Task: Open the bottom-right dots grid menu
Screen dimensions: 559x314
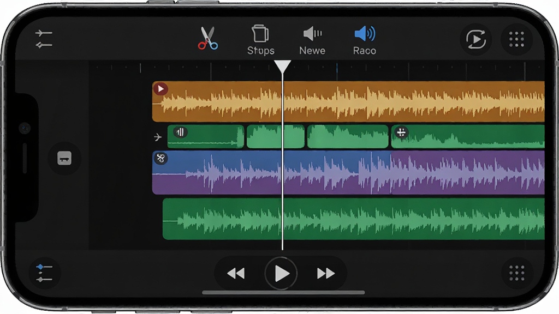Action: (x=516, y=273)
